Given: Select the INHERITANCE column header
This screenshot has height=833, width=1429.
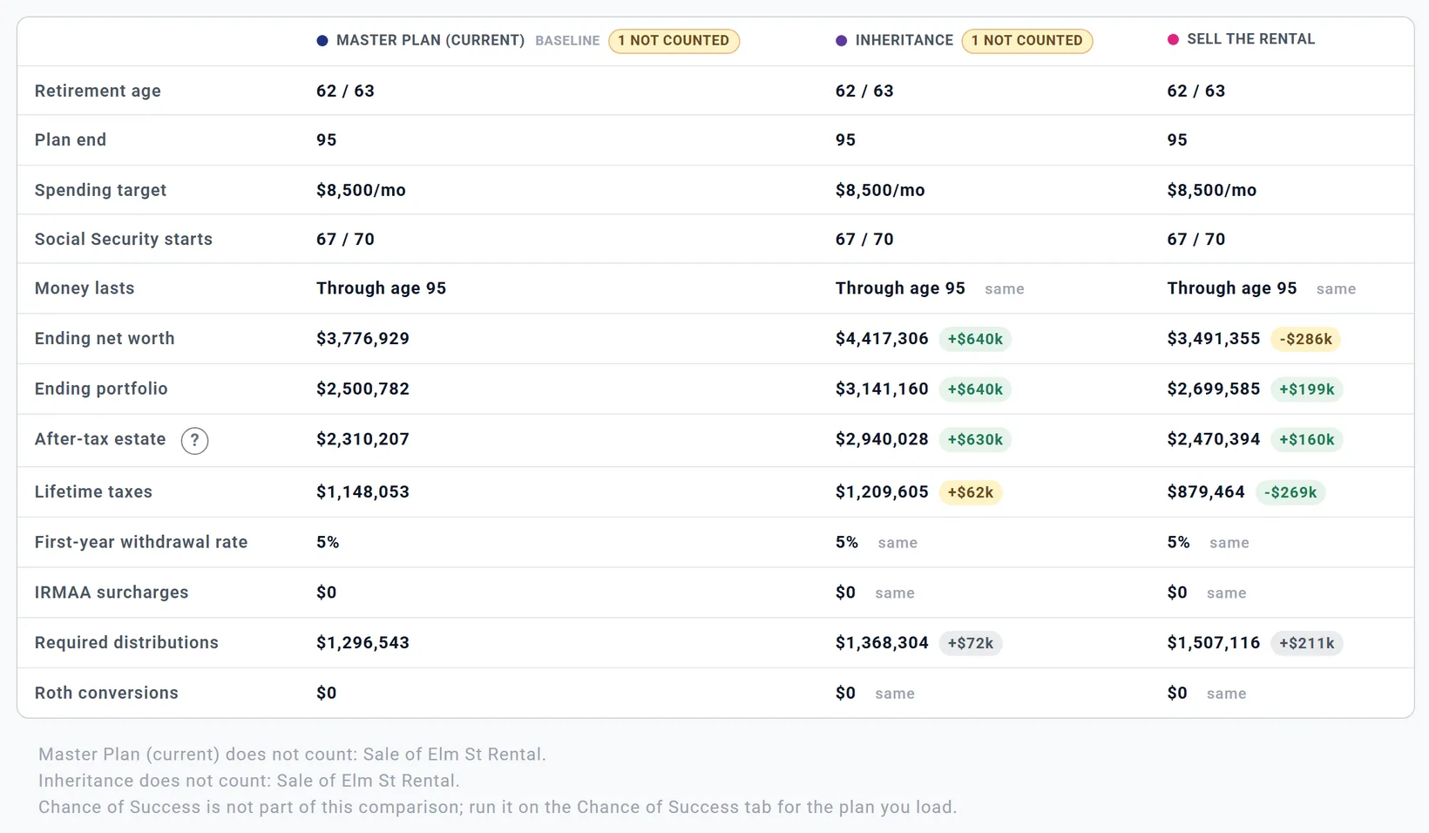Looking at the screenshot, I should [x=904, y=40].
